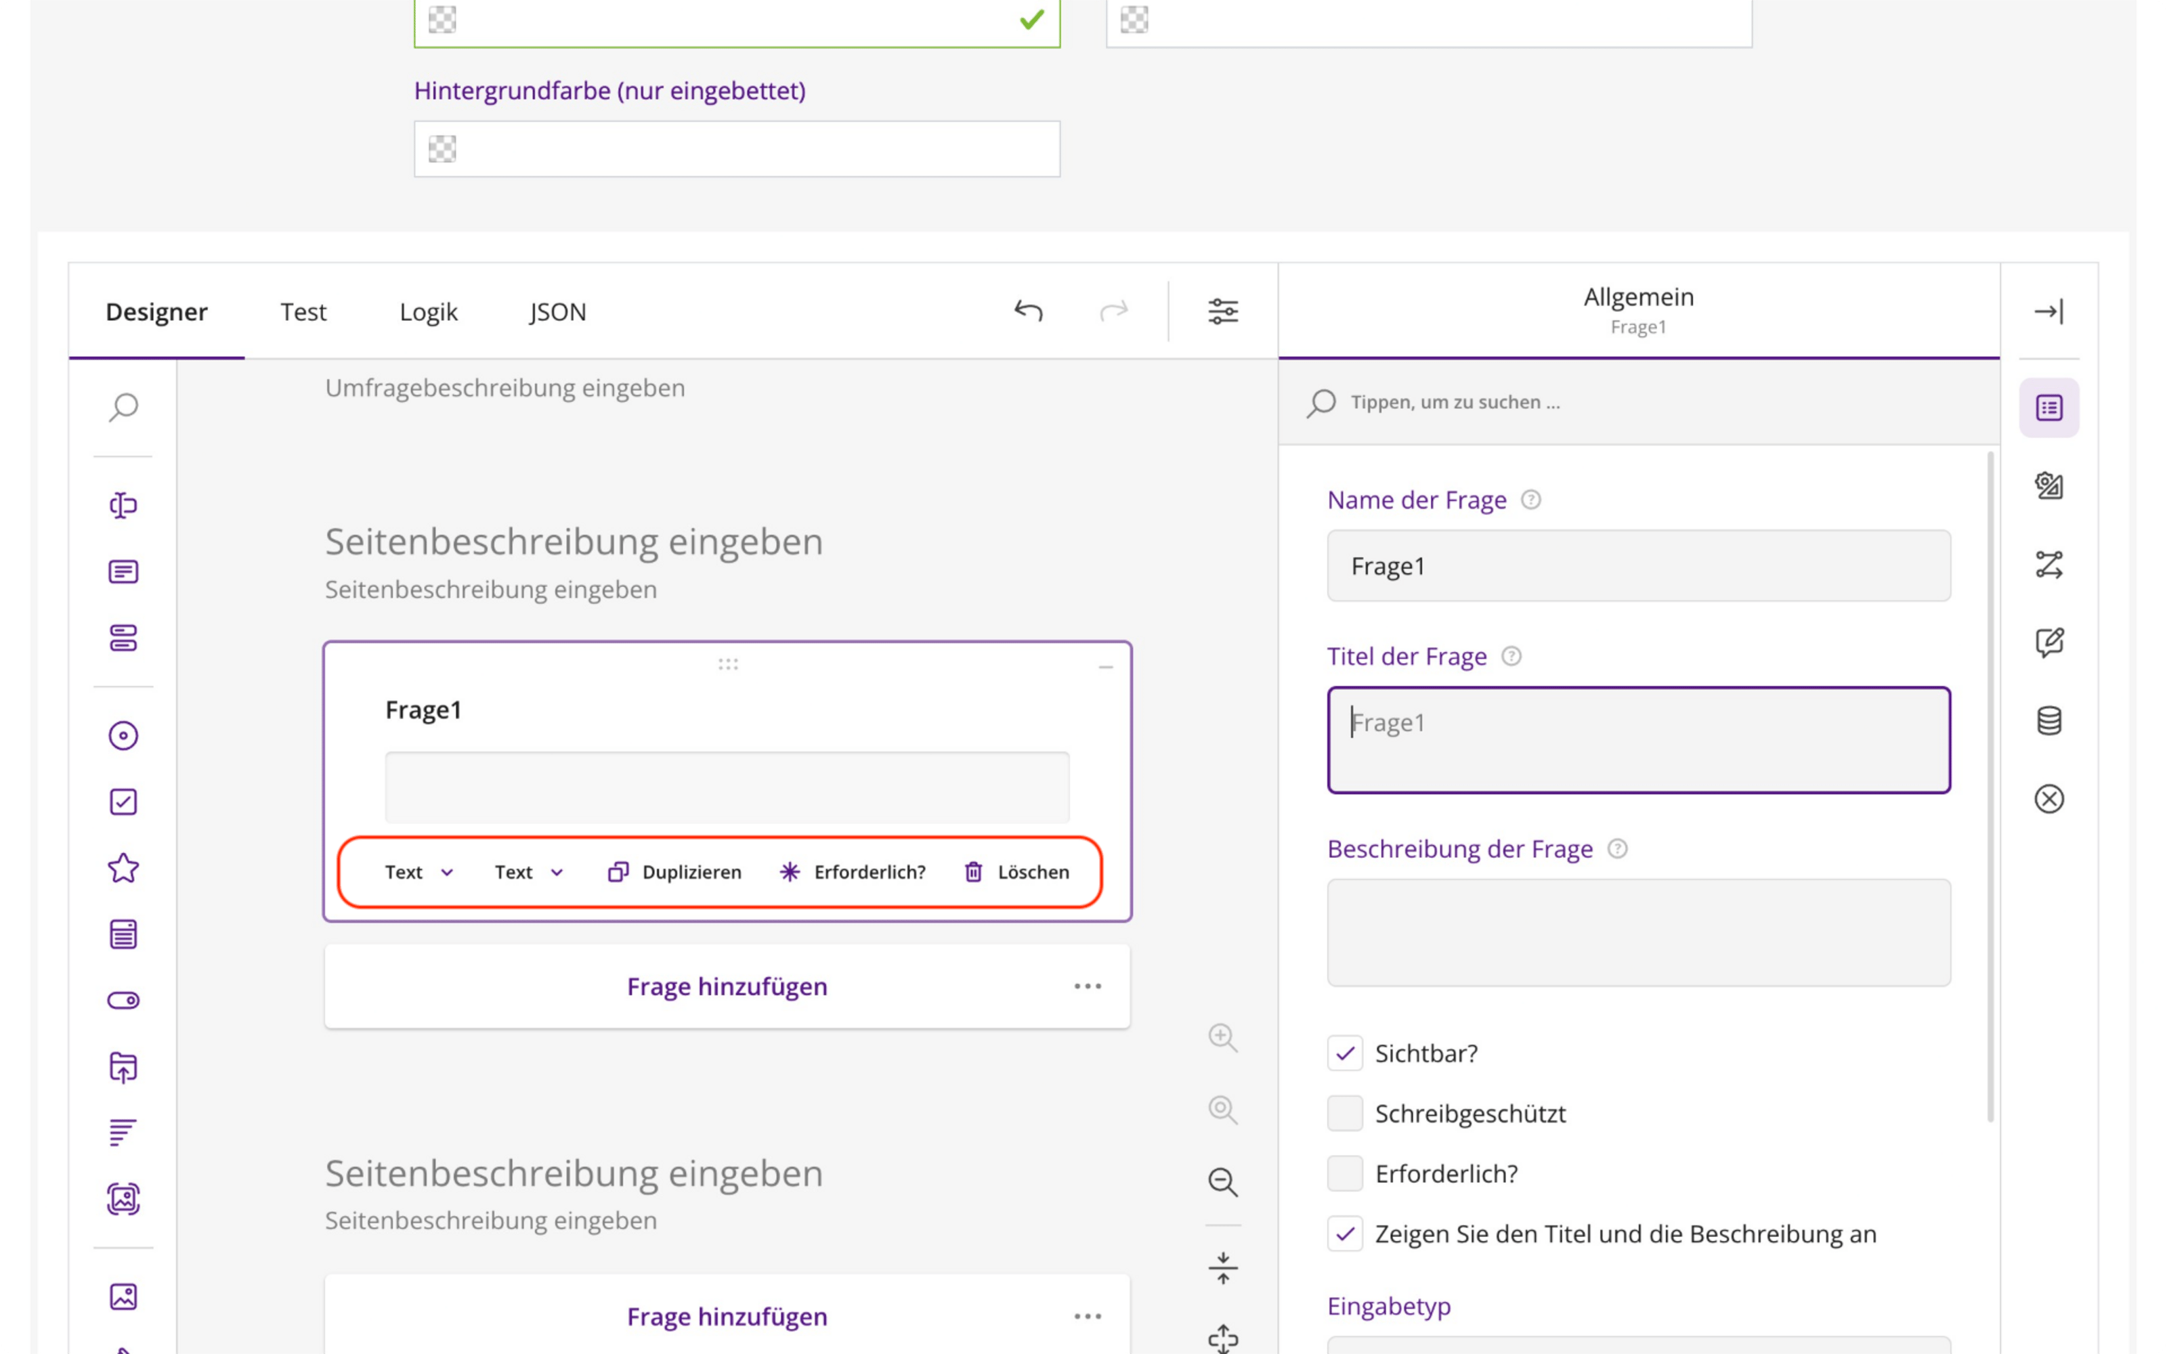2167x1354 pixels.
Task: Switch to the Logik tab
Action: click(x=428, y=311)
